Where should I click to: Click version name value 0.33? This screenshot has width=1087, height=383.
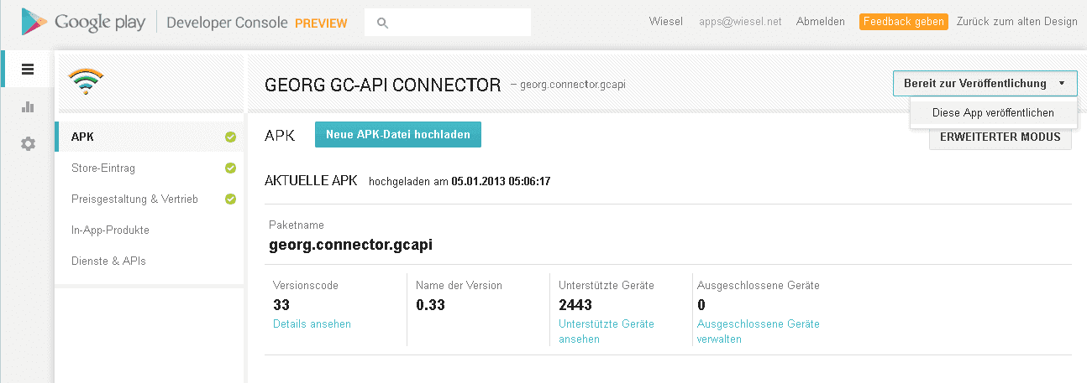(x=430, y=304)
